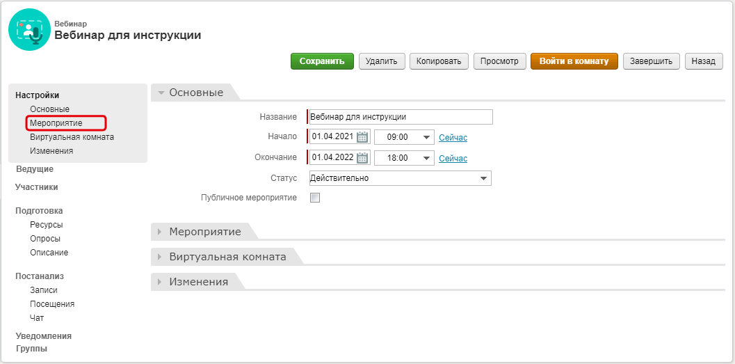Open the Окончание time dropdown 18:00

pyautogui.click(x=404, y=158)
